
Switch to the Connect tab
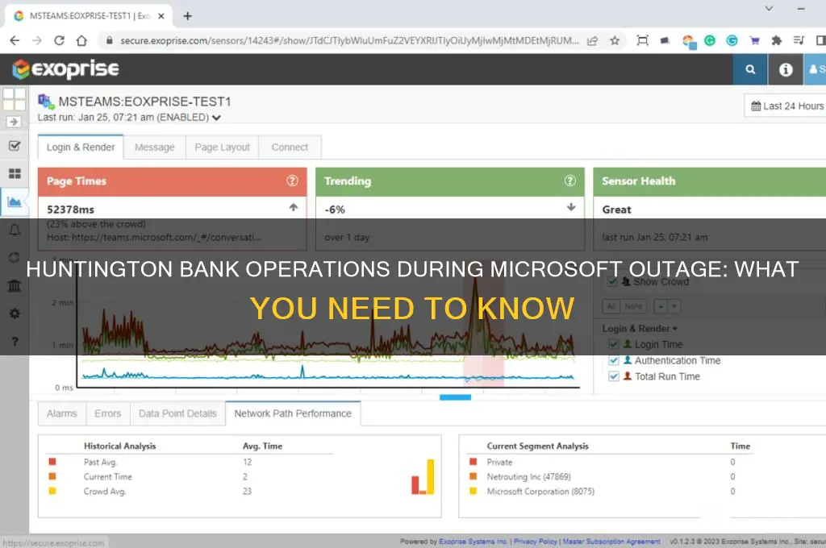[x=290, y=147]
